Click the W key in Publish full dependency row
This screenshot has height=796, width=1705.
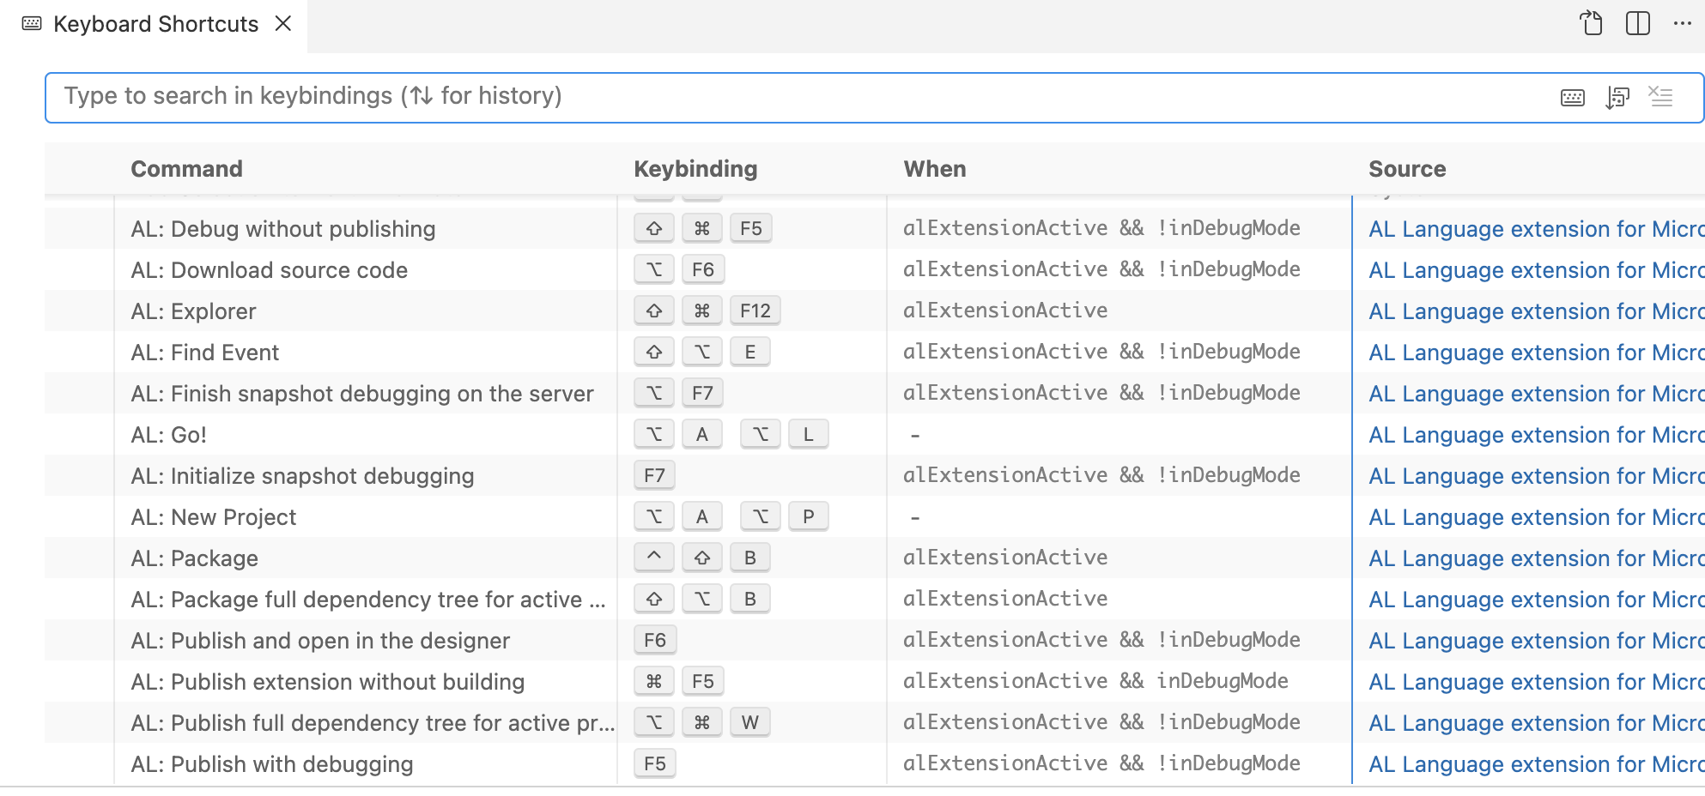[x=749, y=722]
